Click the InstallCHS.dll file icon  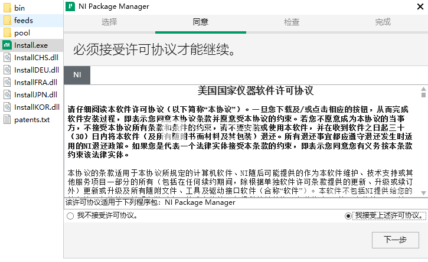(7, 58)
